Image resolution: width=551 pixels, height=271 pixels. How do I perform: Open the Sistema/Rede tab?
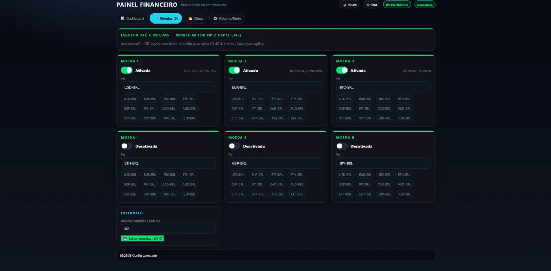(x=227, y=18)
